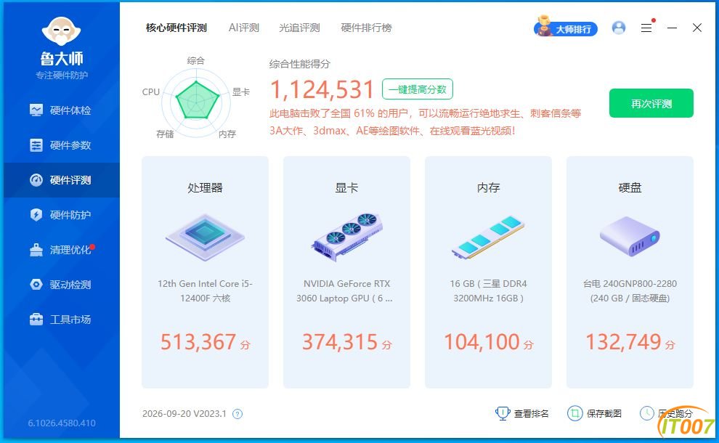Image resolution: width=719 pixels, height=443 pixels.
Task: Switch to the AI评测 tab
Action: point(244,28)
